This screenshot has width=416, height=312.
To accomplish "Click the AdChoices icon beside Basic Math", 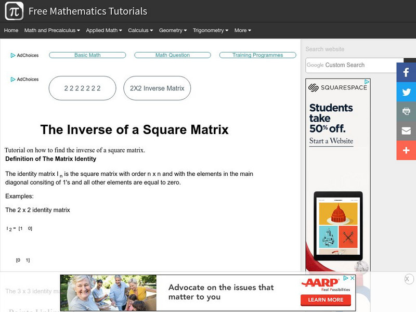I will (x=14, y=55).
